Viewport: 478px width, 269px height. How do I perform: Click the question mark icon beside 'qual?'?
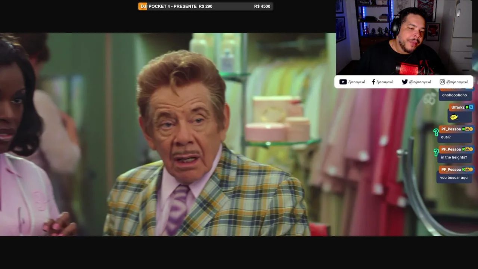[x=436, y=132]
